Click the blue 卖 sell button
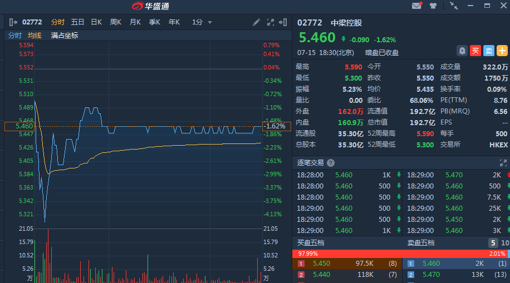Viewport: 510px width, 283px height. [488, 51]
